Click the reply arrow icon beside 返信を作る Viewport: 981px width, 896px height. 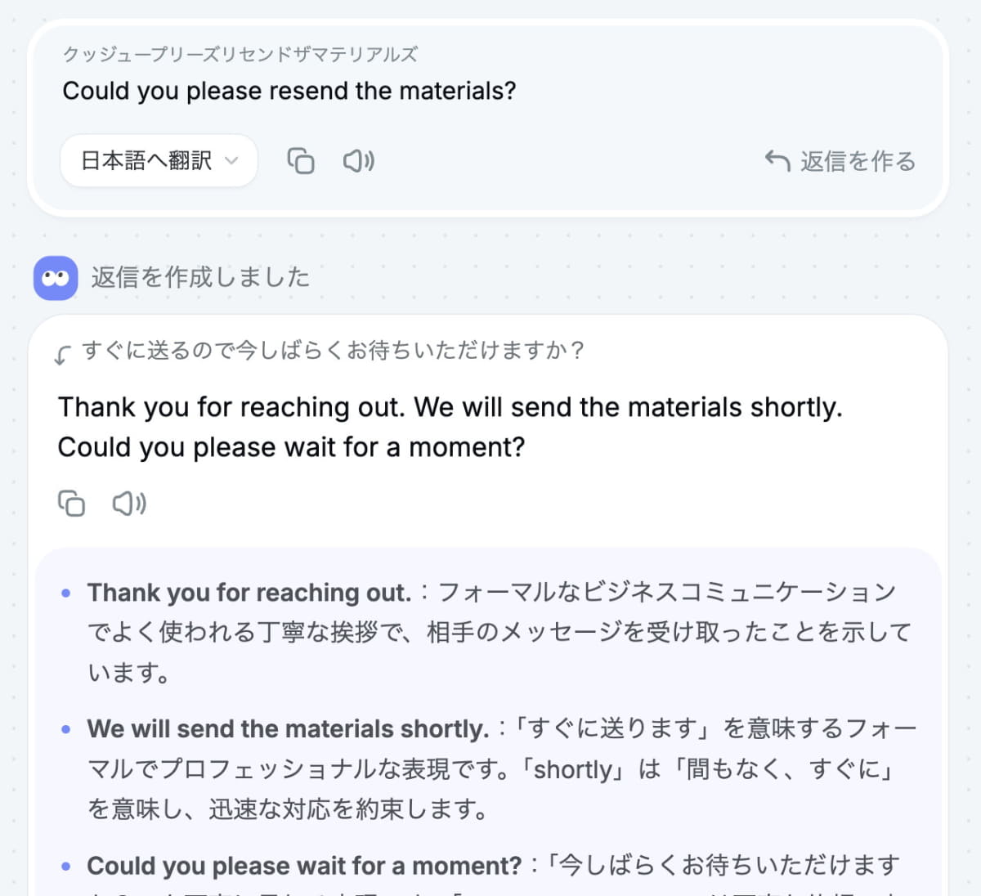(777, 161)
